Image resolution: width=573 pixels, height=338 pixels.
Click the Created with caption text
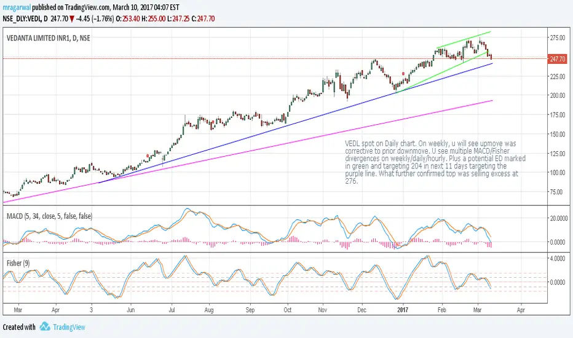19,327
